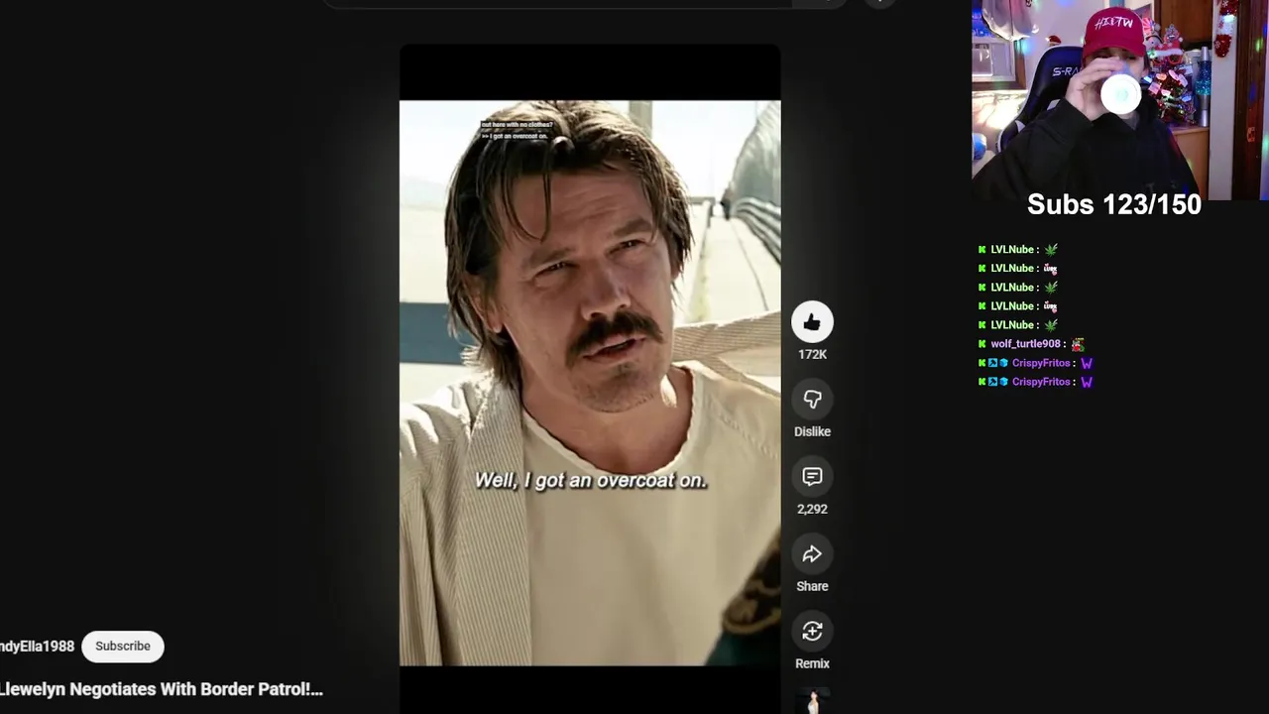Click the Share arrow icon
Screen dimensions: 1269x714
tap(812, 554)
